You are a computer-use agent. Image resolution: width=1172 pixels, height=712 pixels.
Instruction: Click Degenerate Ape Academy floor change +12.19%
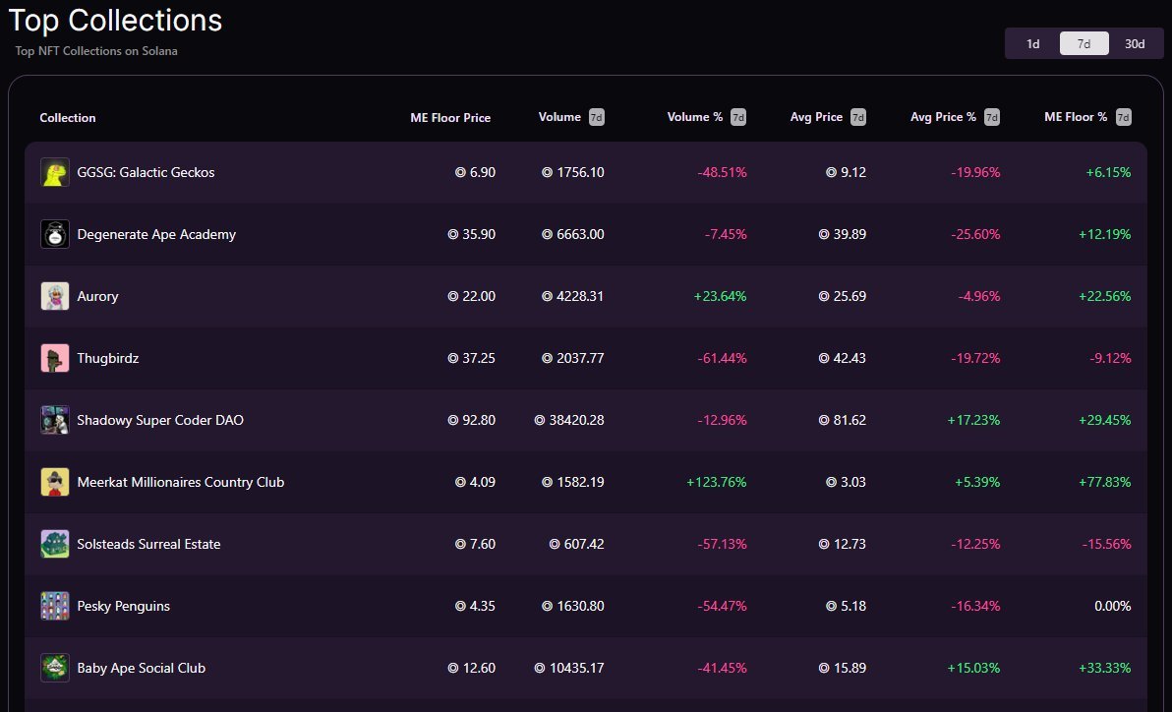point(1105,234)
